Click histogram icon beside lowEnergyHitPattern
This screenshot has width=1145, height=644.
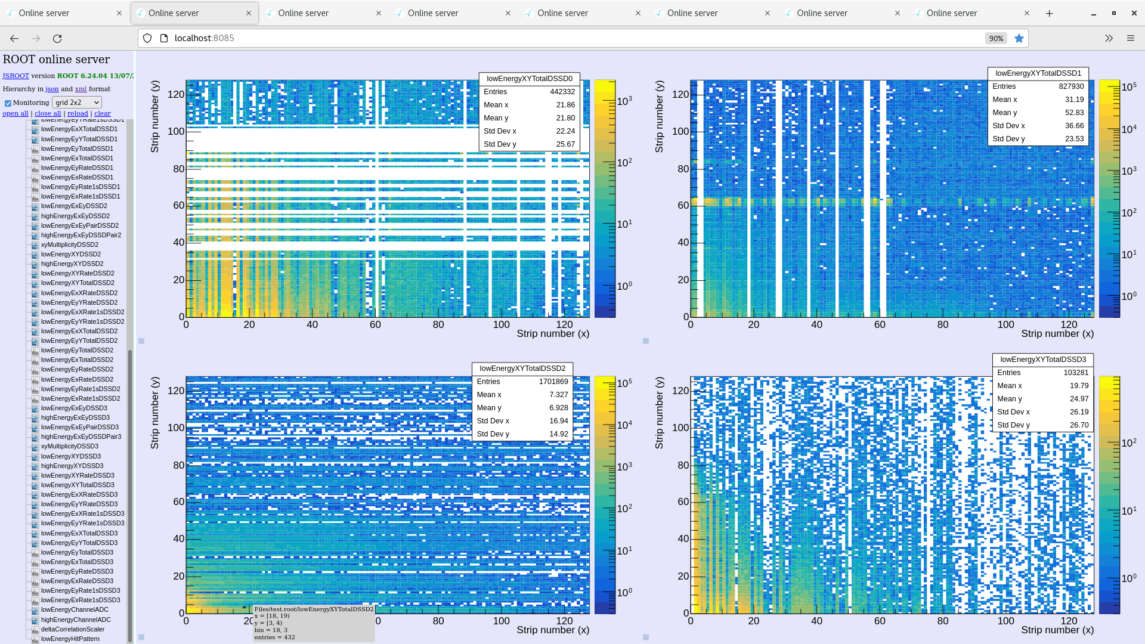coord(35,639)
